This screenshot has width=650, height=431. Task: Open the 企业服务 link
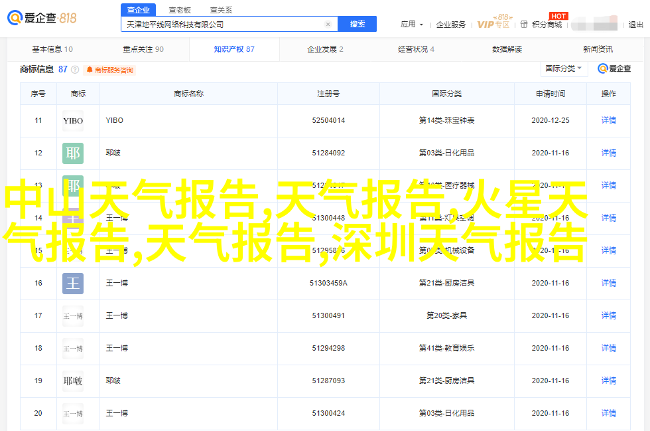tap(450, 25)
